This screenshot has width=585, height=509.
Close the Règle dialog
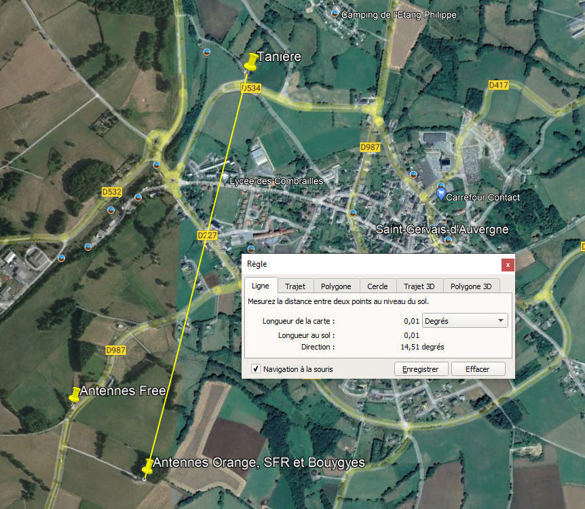508,265
